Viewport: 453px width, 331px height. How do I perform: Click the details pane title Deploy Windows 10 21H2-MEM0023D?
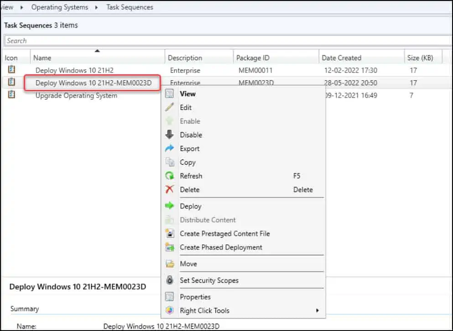pyautogui.click(x=78, y=286)
